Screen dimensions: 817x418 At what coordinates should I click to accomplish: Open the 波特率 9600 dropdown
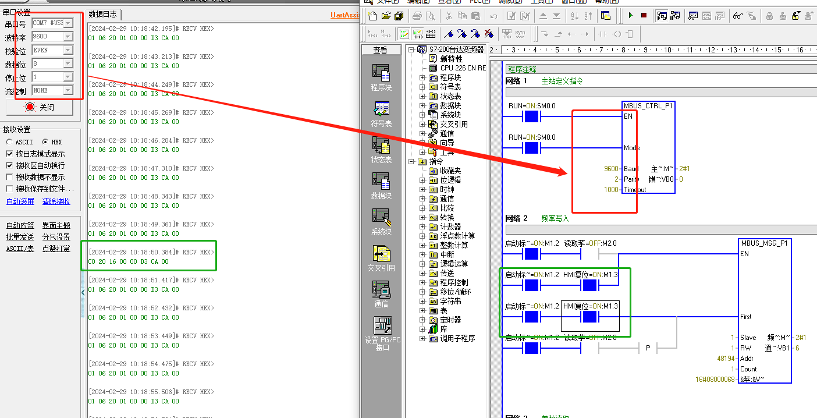pos(68,37)
